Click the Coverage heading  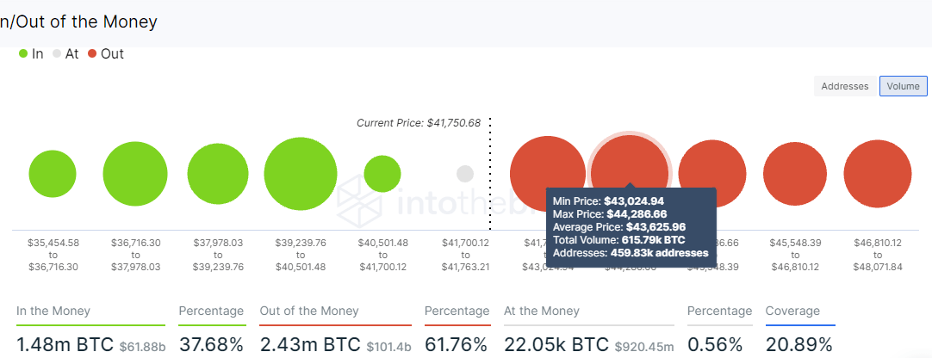(792, 311)
